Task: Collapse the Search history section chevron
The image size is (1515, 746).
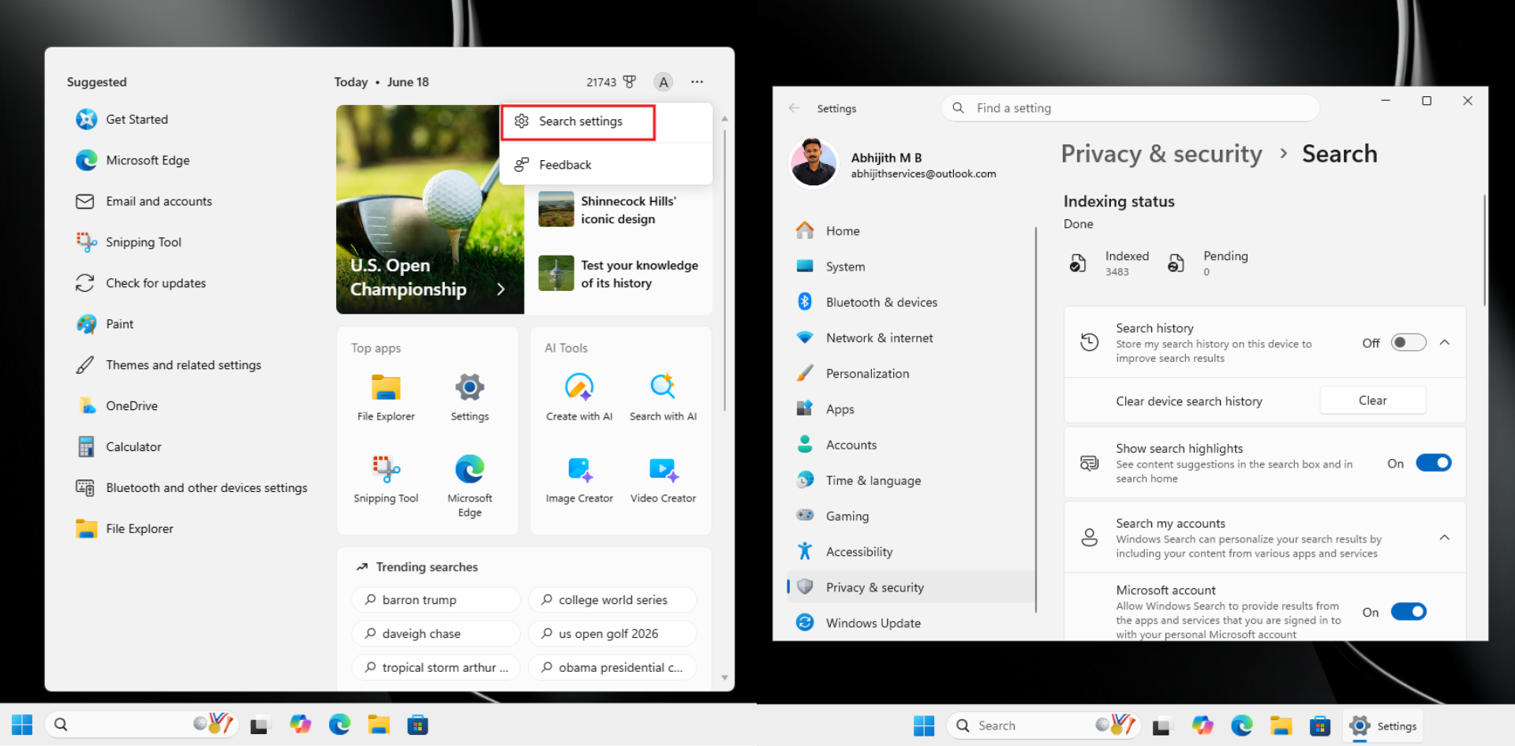Action: tap(1445, 342)
